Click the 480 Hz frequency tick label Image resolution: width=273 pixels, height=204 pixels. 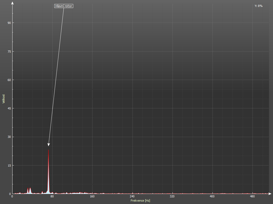click(252, 197)
